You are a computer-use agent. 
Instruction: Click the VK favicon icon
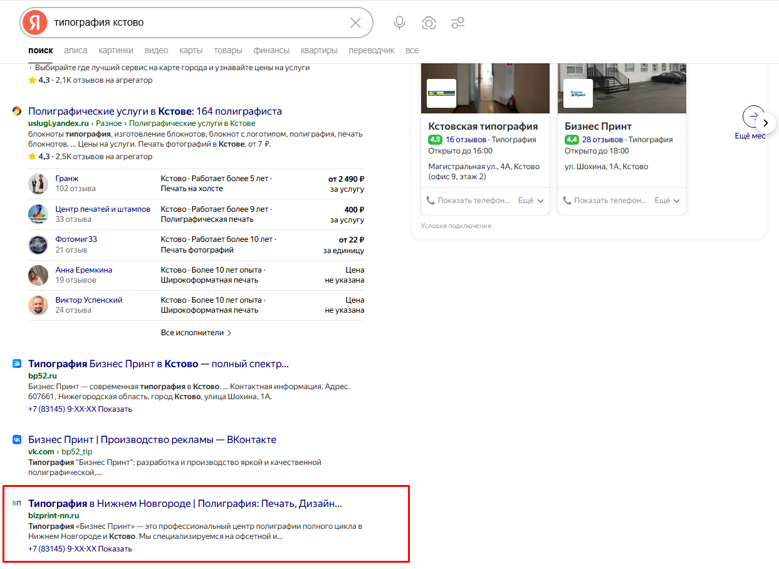coord(17,440)
